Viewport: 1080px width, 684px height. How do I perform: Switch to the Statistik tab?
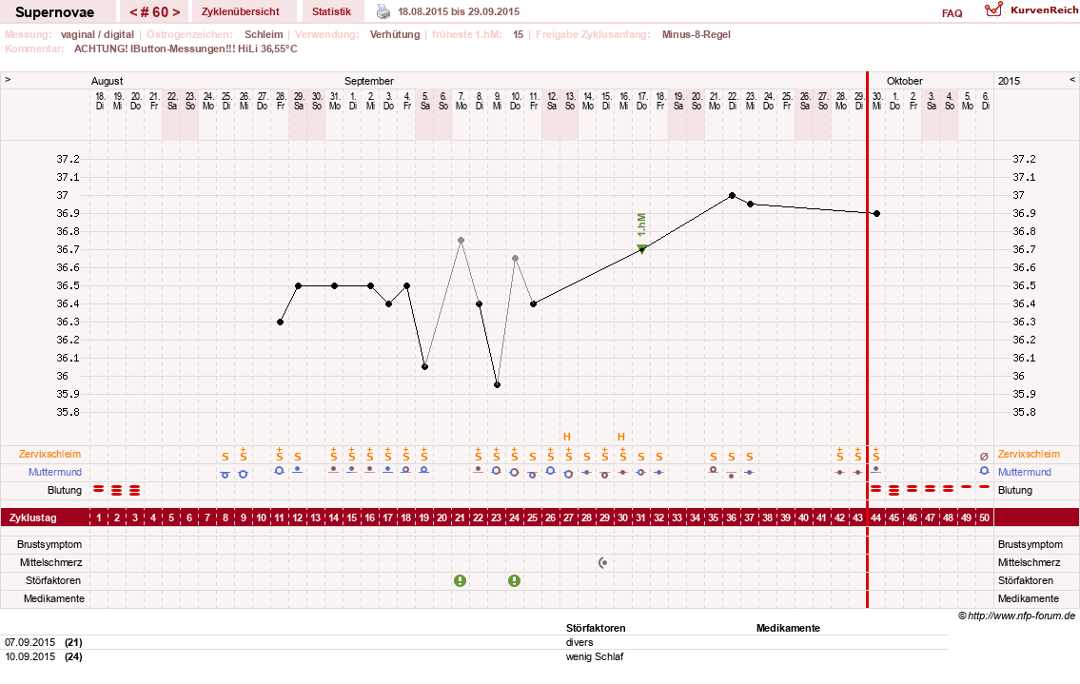(331, 11)
